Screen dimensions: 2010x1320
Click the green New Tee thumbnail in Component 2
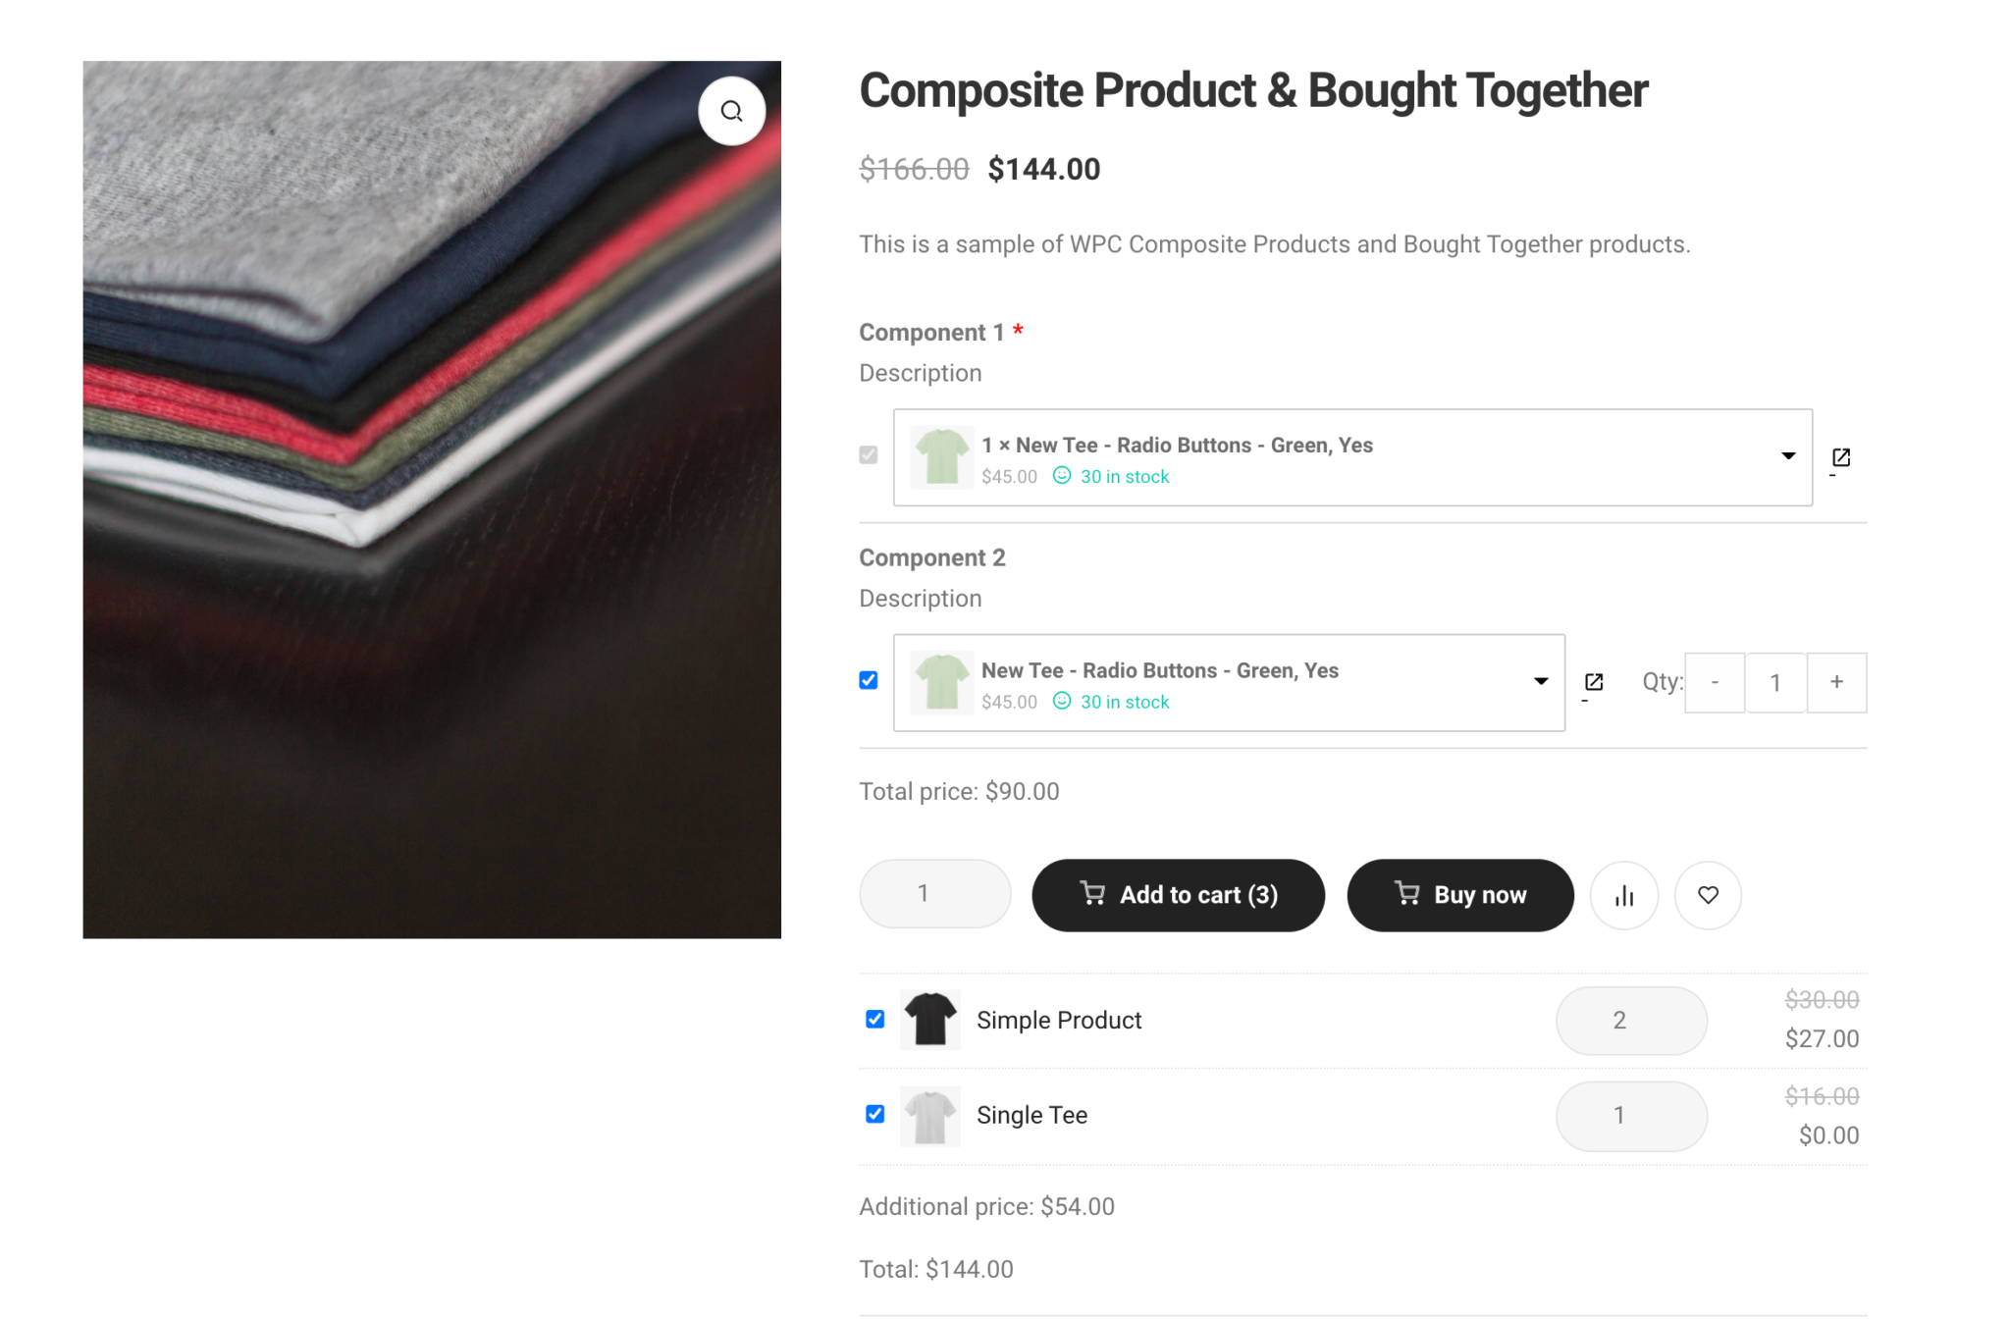tap(940, 681)
